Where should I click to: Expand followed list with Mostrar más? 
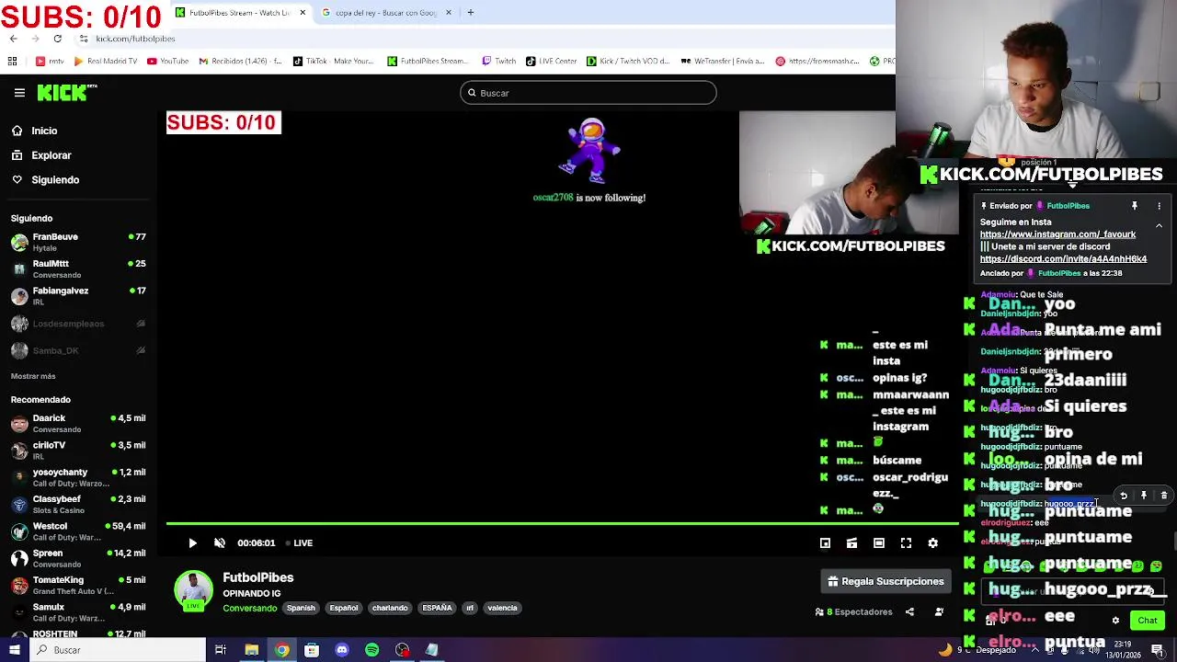(33, 376)
